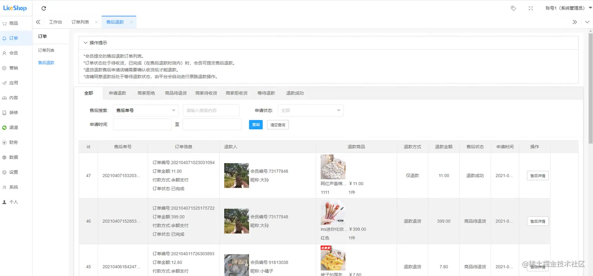Open the 内容 content icon
The height and width of the screenshot is (276, 593).
pos(4,98)
